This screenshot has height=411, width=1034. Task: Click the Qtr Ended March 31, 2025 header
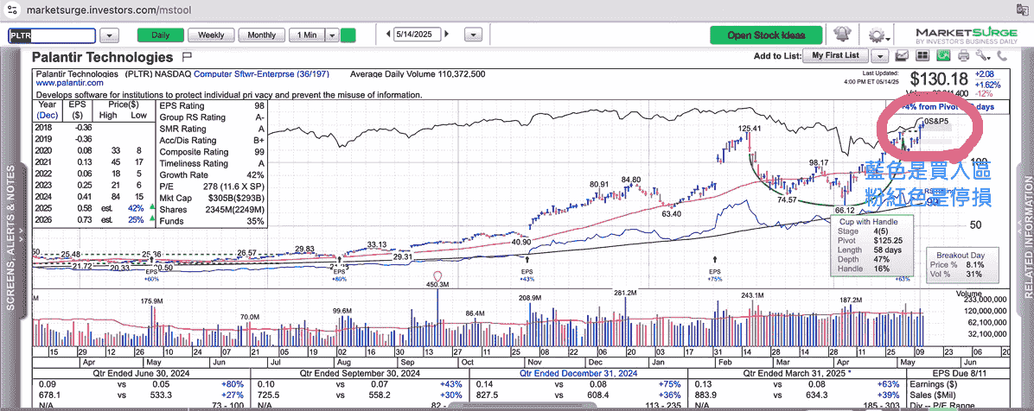795,373
